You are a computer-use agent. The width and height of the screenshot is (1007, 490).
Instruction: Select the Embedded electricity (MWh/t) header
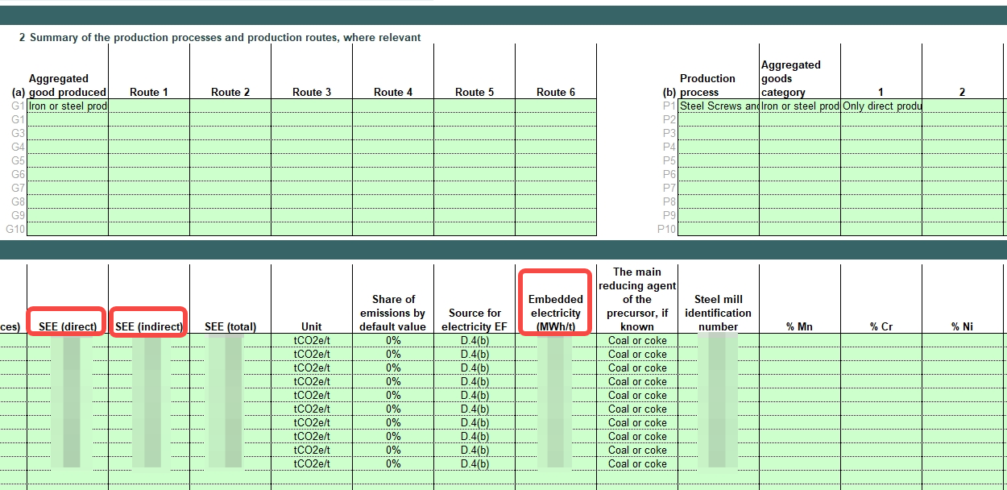click(555, 313)
